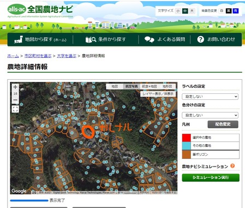Viewport: 245px width, 208px height.
Task: Open the orange simulation help question icon
Action: click(x=232, y=166)
